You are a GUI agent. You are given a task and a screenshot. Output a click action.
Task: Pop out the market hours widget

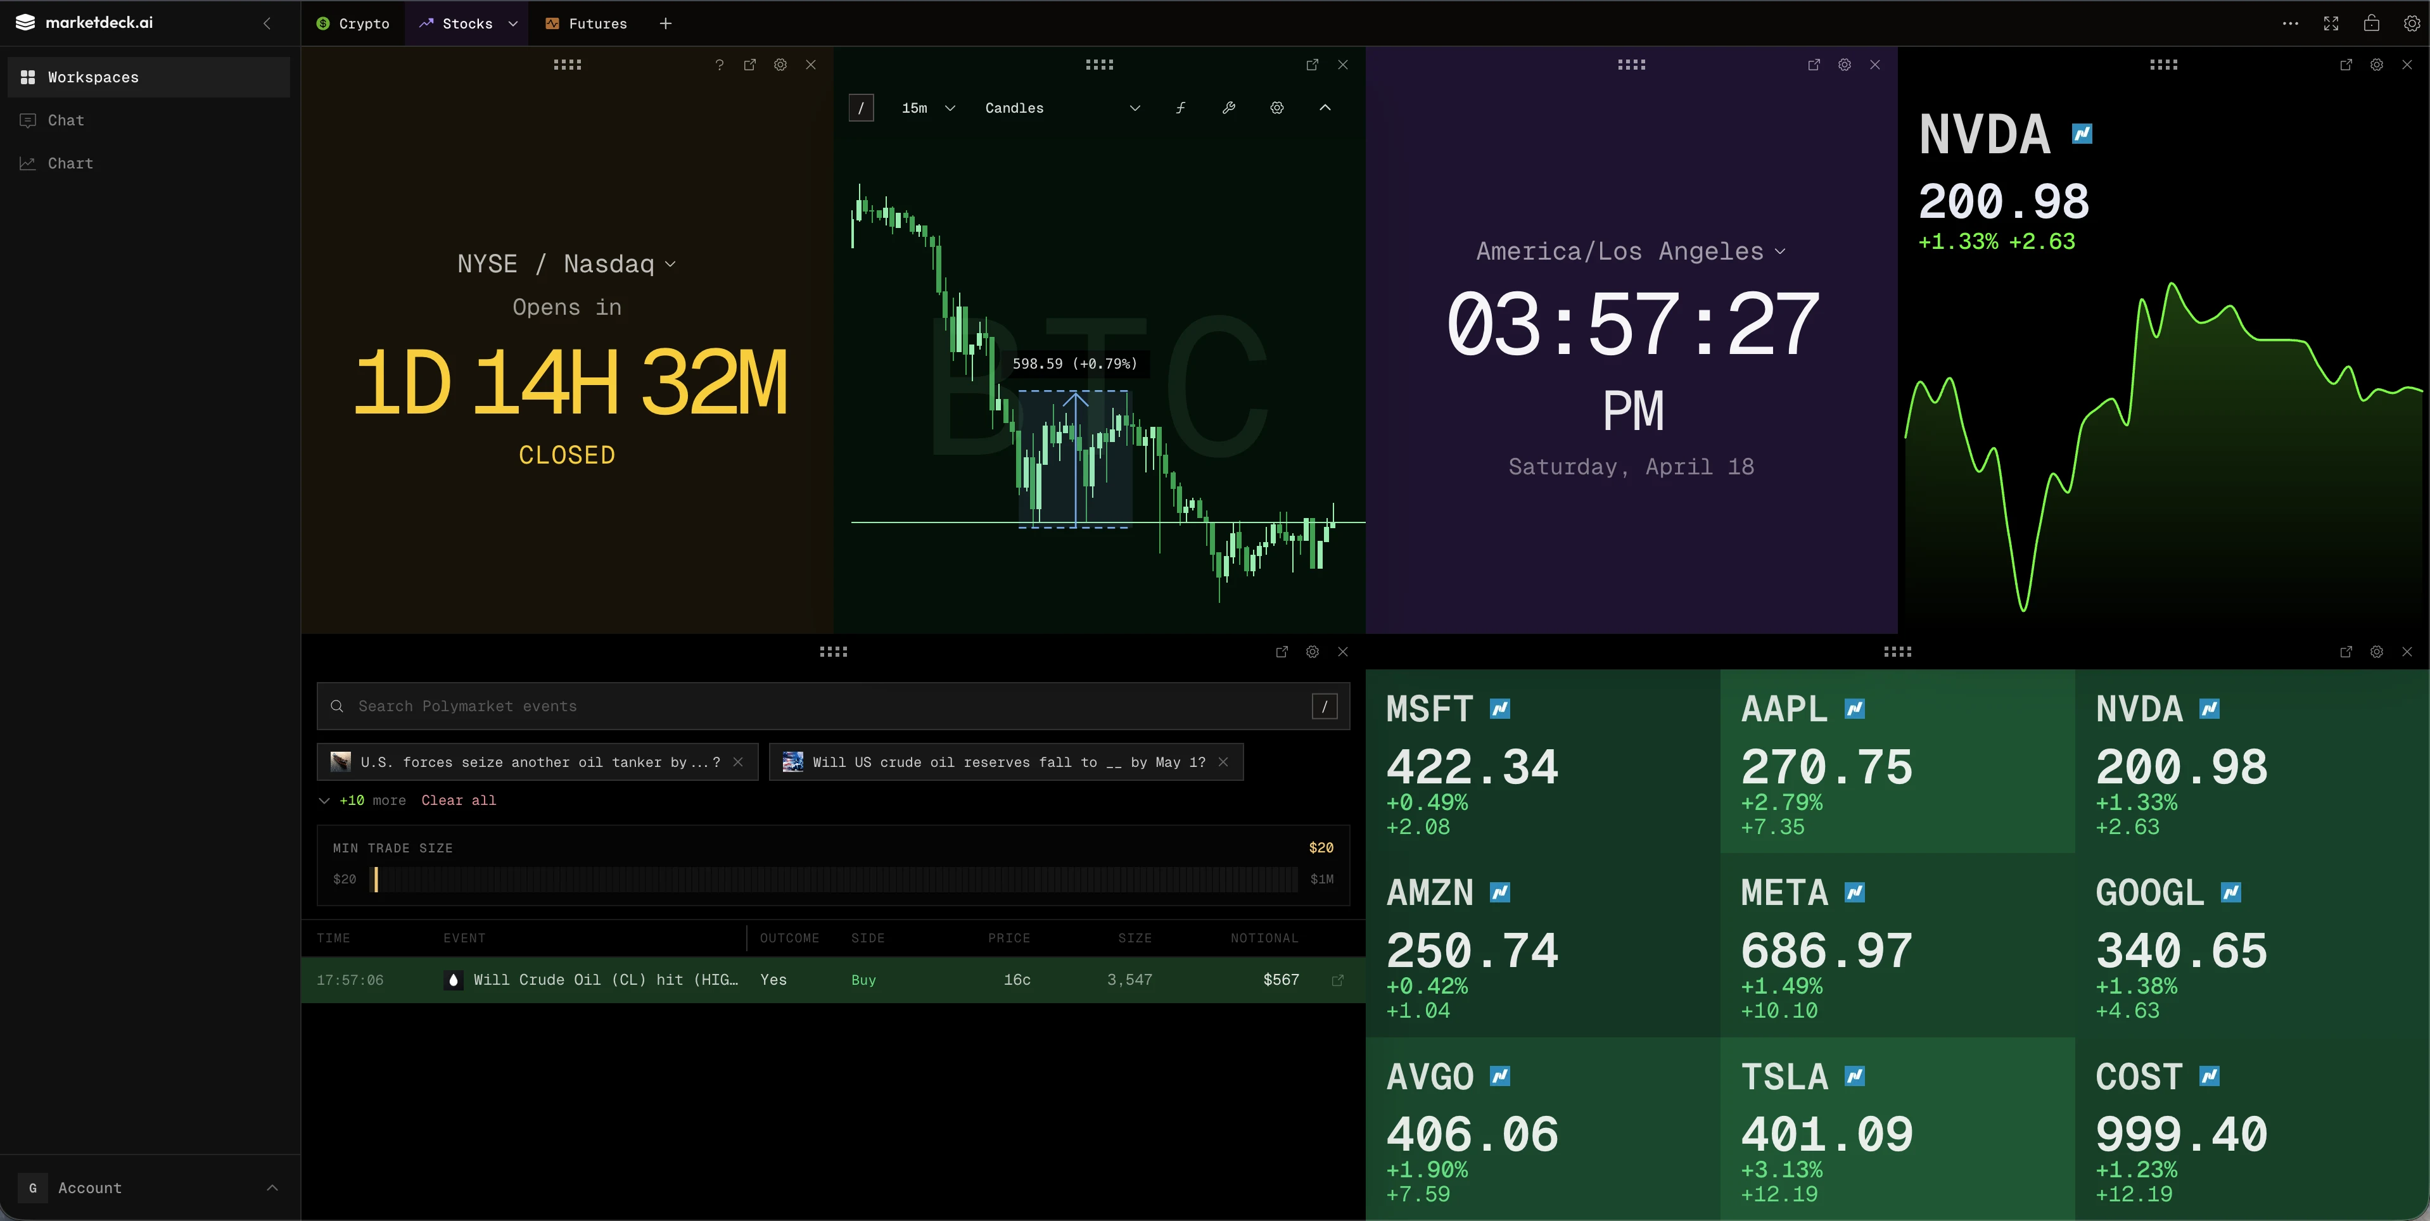(750, 65)
